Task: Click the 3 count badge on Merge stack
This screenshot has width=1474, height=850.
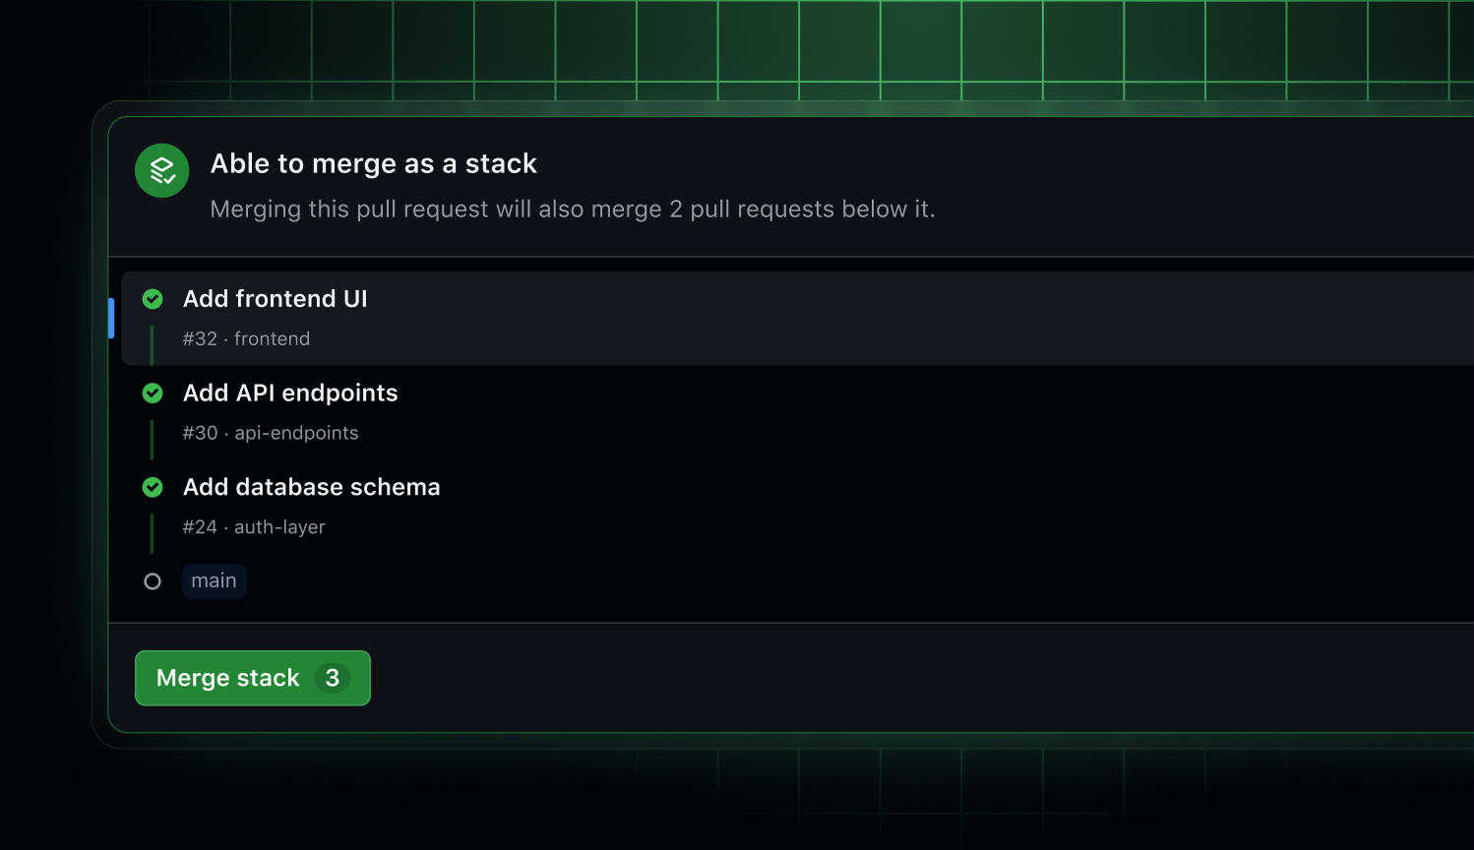Action: 333,678
